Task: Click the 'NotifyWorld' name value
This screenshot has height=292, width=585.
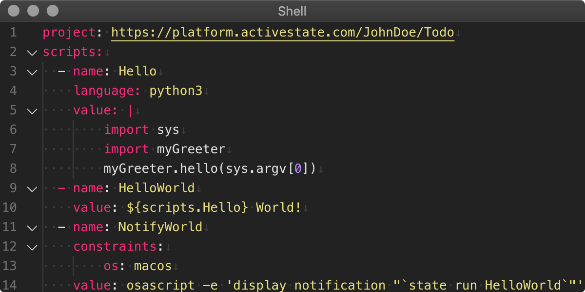Action: 160,227
